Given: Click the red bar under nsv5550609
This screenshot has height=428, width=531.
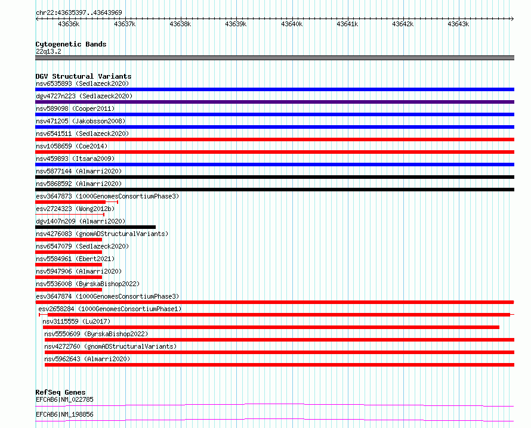Looking at the screenshot, I should pyautogui.click(x=279, y=340).
